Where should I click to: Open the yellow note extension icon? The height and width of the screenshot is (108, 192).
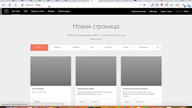[x=166, y=5]
